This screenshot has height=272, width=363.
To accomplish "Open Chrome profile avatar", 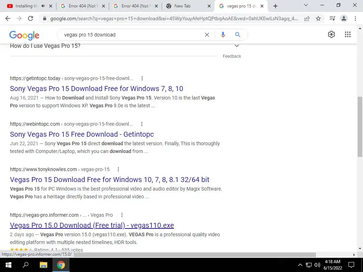I will pos(344,18).
